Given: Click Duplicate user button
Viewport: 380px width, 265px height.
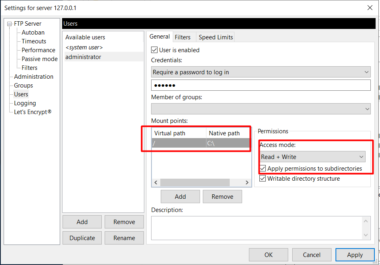Looking at the screenshot, I should click(x=82, y=238).
